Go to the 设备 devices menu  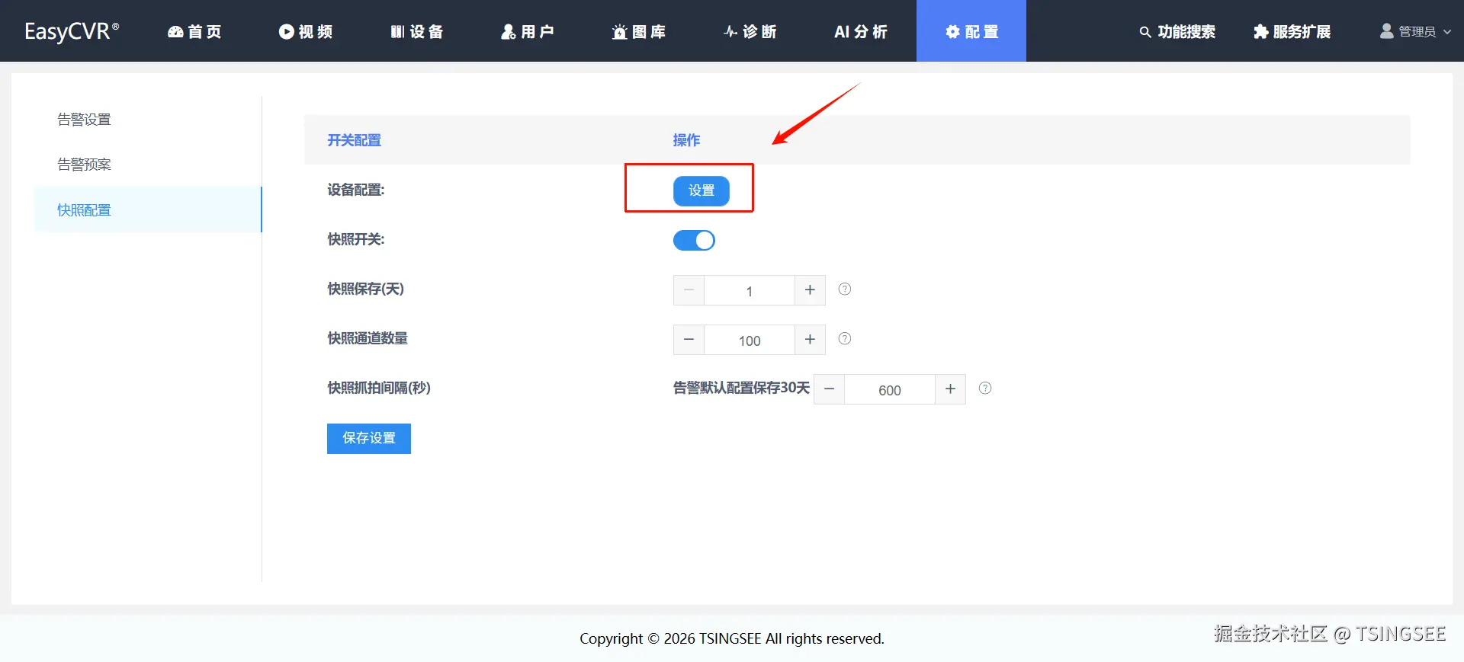[x=417, y=31]
